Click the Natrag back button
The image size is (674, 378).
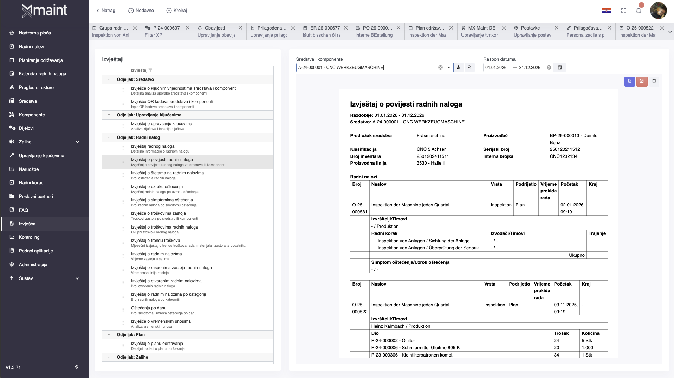point(106,11)
